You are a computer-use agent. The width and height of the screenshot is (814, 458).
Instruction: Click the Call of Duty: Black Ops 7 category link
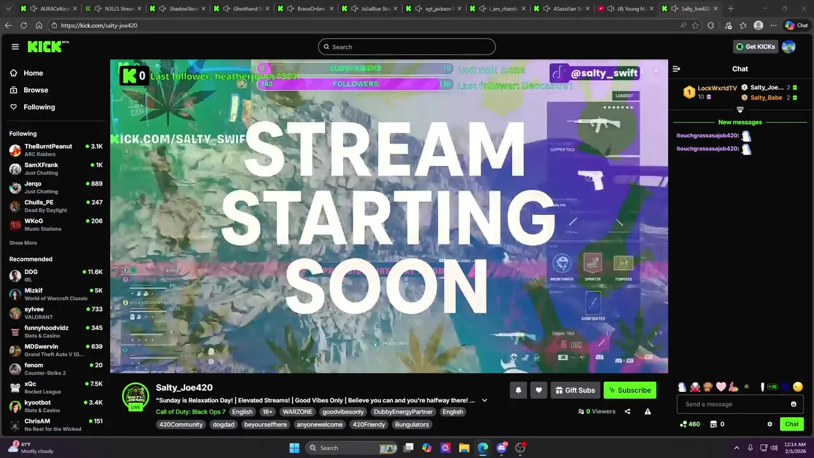[x=191, y=412]
